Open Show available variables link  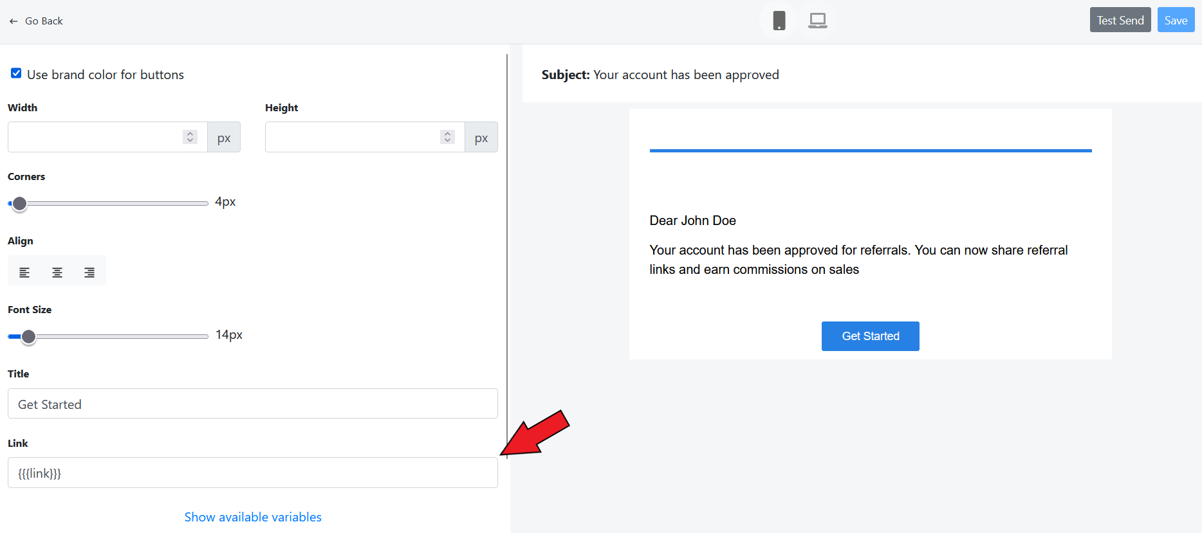[x=253, y=517]
